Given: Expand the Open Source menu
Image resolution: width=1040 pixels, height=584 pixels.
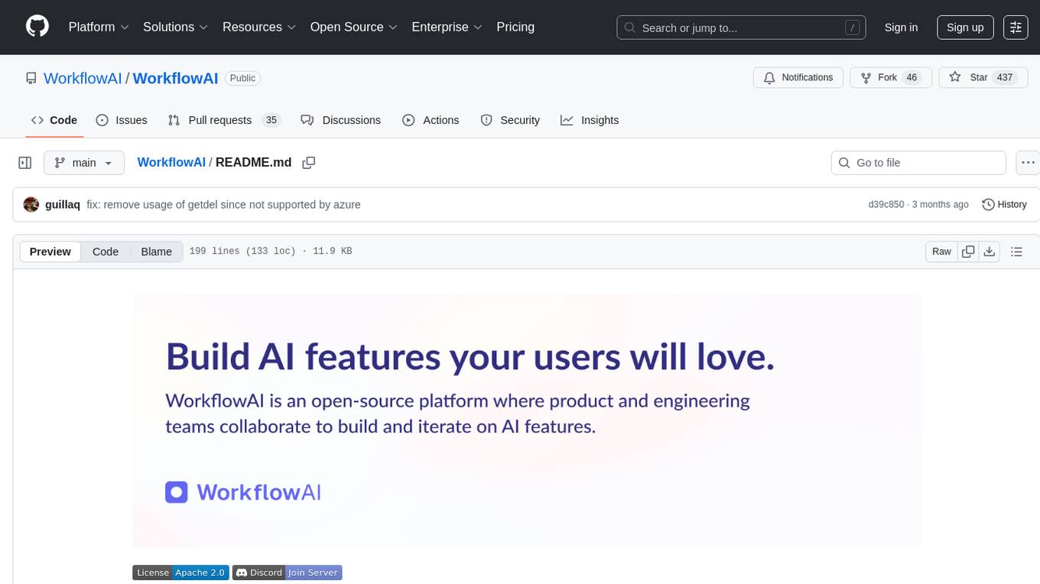Looking at the screenshot, I should click(x=354, y=27).
